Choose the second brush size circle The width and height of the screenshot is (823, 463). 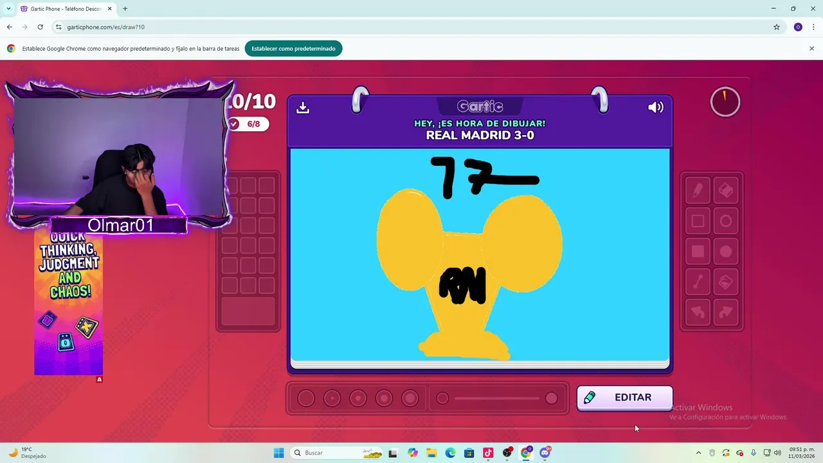pos(332,399)
